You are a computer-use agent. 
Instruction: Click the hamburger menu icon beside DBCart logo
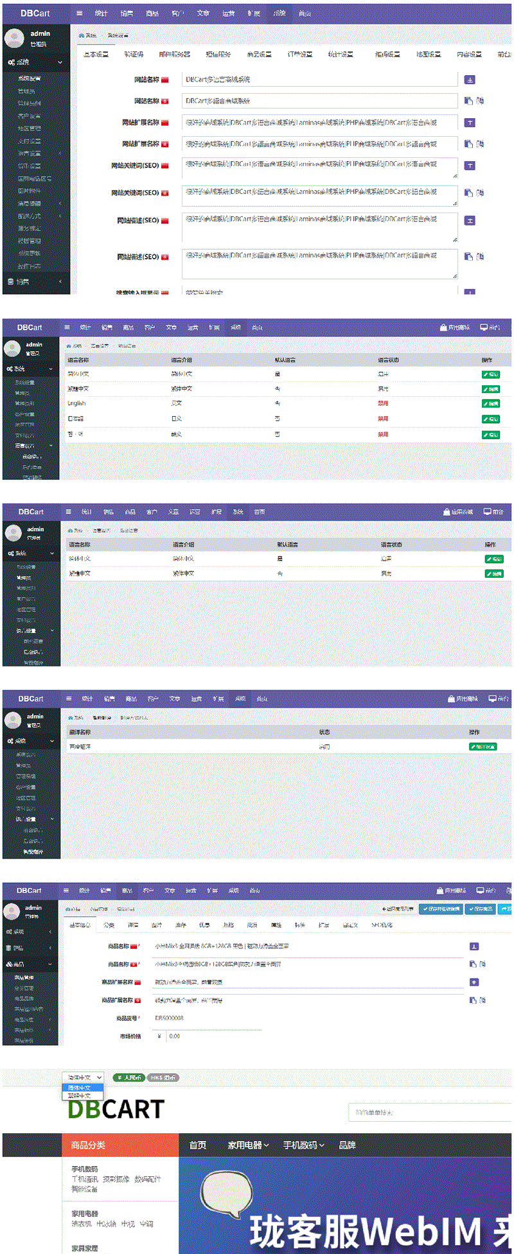pyautogui.click(x=79, y=13)
